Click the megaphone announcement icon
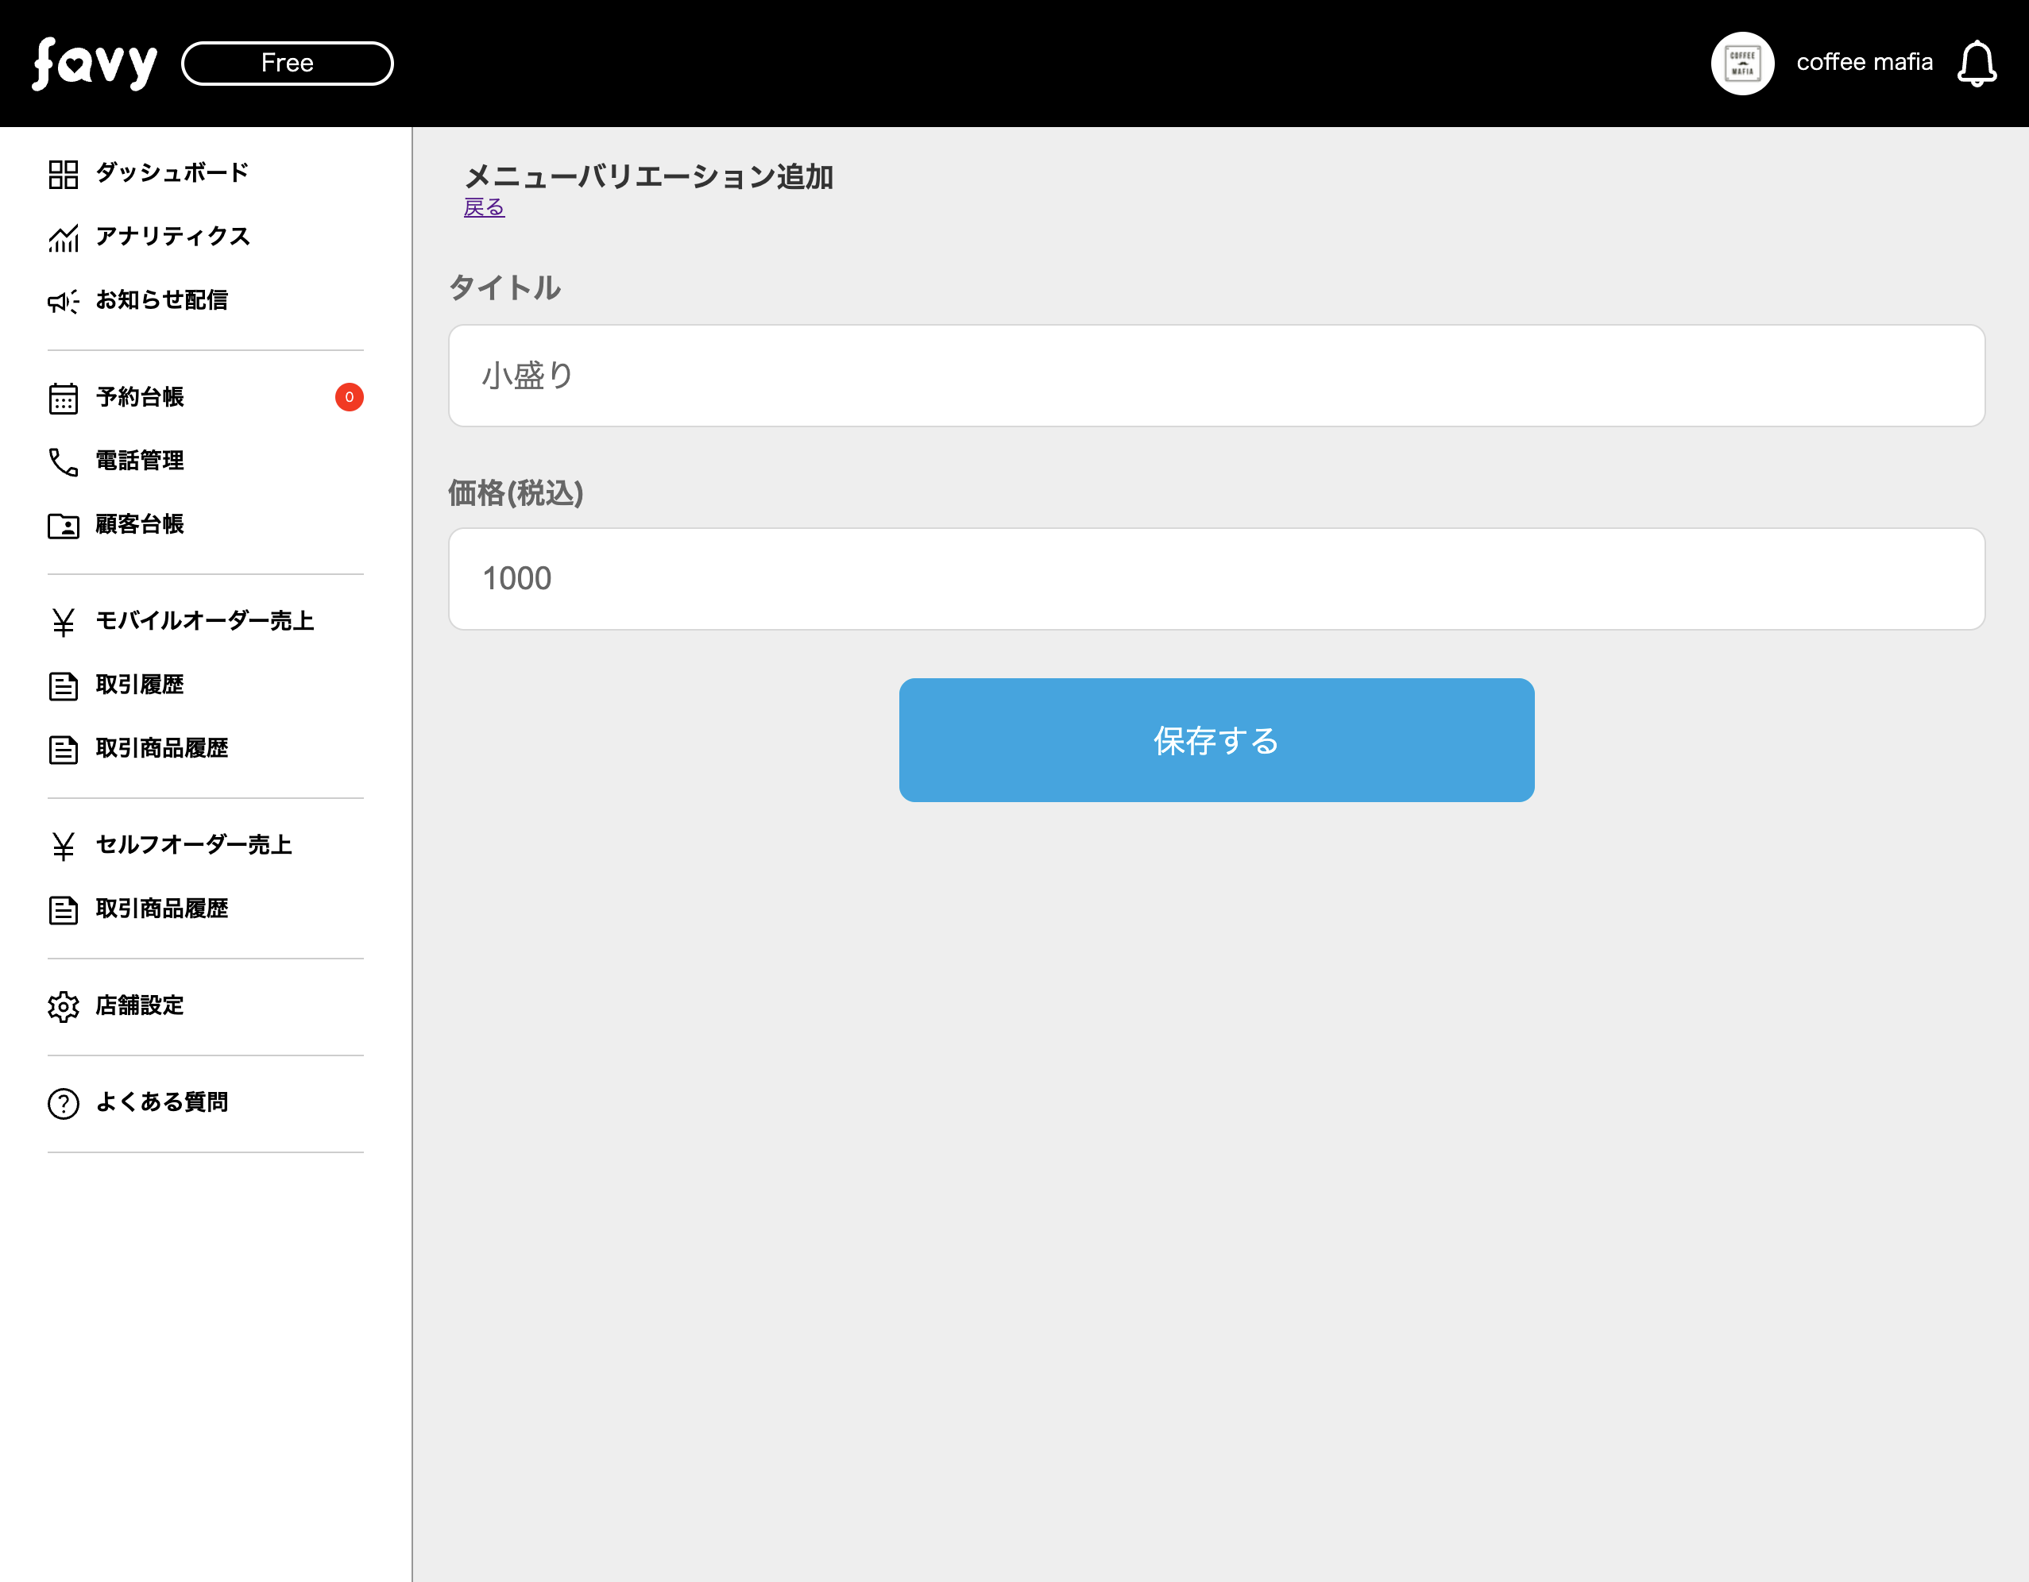2029x1582 pixels. [x=64, y=301]
